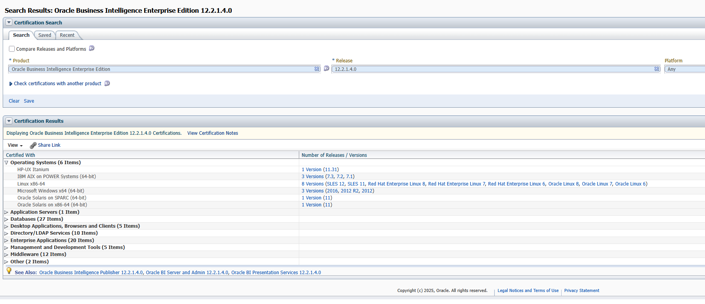Open Oracle Solaris on x86-64 1 Version link
The height and width of the screenshot is (304, 705).
tap(312, 205)
